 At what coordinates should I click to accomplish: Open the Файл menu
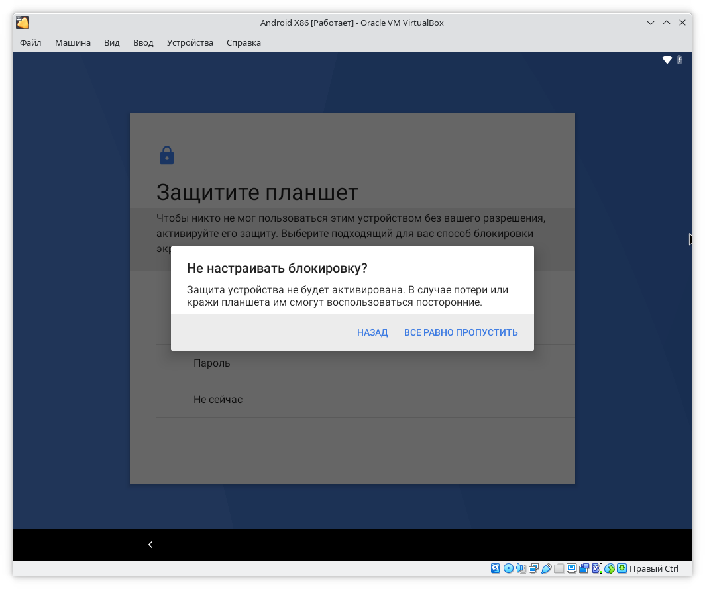pyautogui.click(x=30, y=43)
